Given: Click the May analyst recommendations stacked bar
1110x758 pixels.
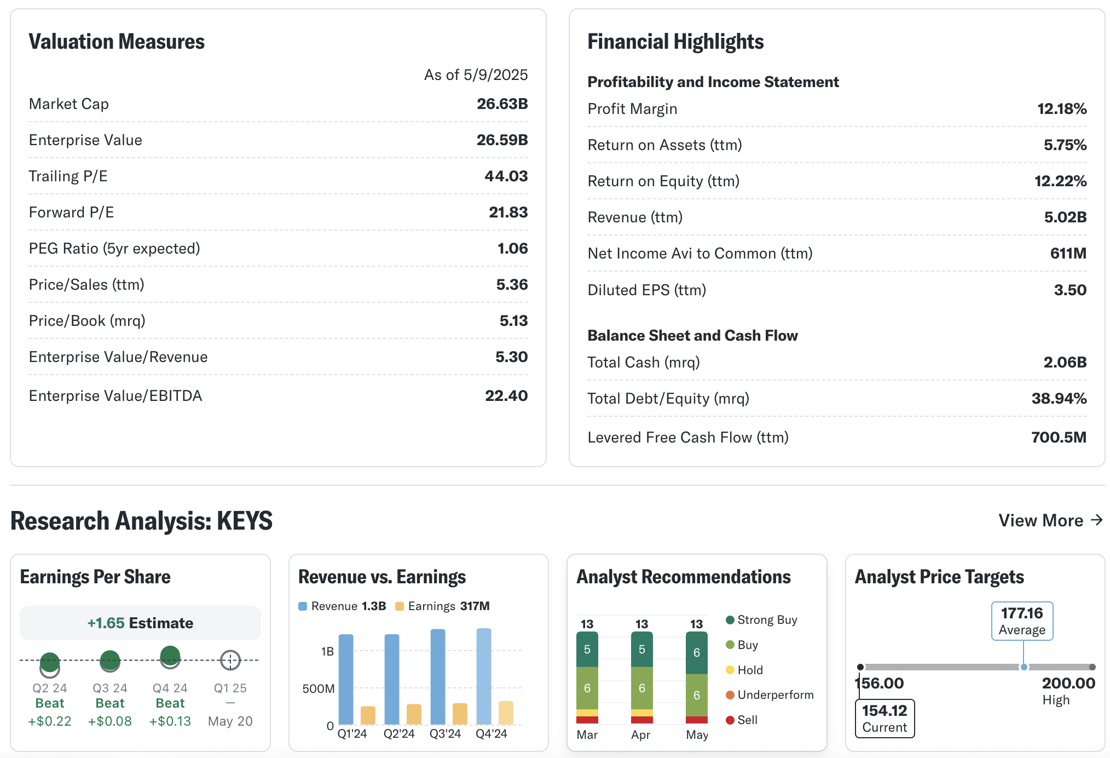Looking at the screenshot, I should tap(696, 678).
